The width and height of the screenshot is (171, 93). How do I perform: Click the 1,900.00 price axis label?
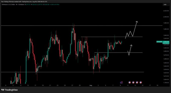point(166,48)
